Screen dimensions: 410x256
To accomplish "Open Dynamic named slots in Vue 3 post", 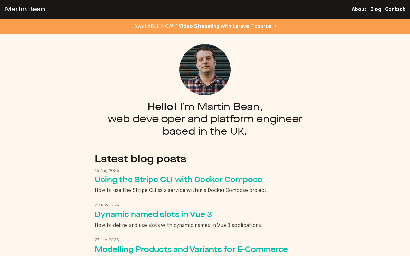I will click(153, 214).
